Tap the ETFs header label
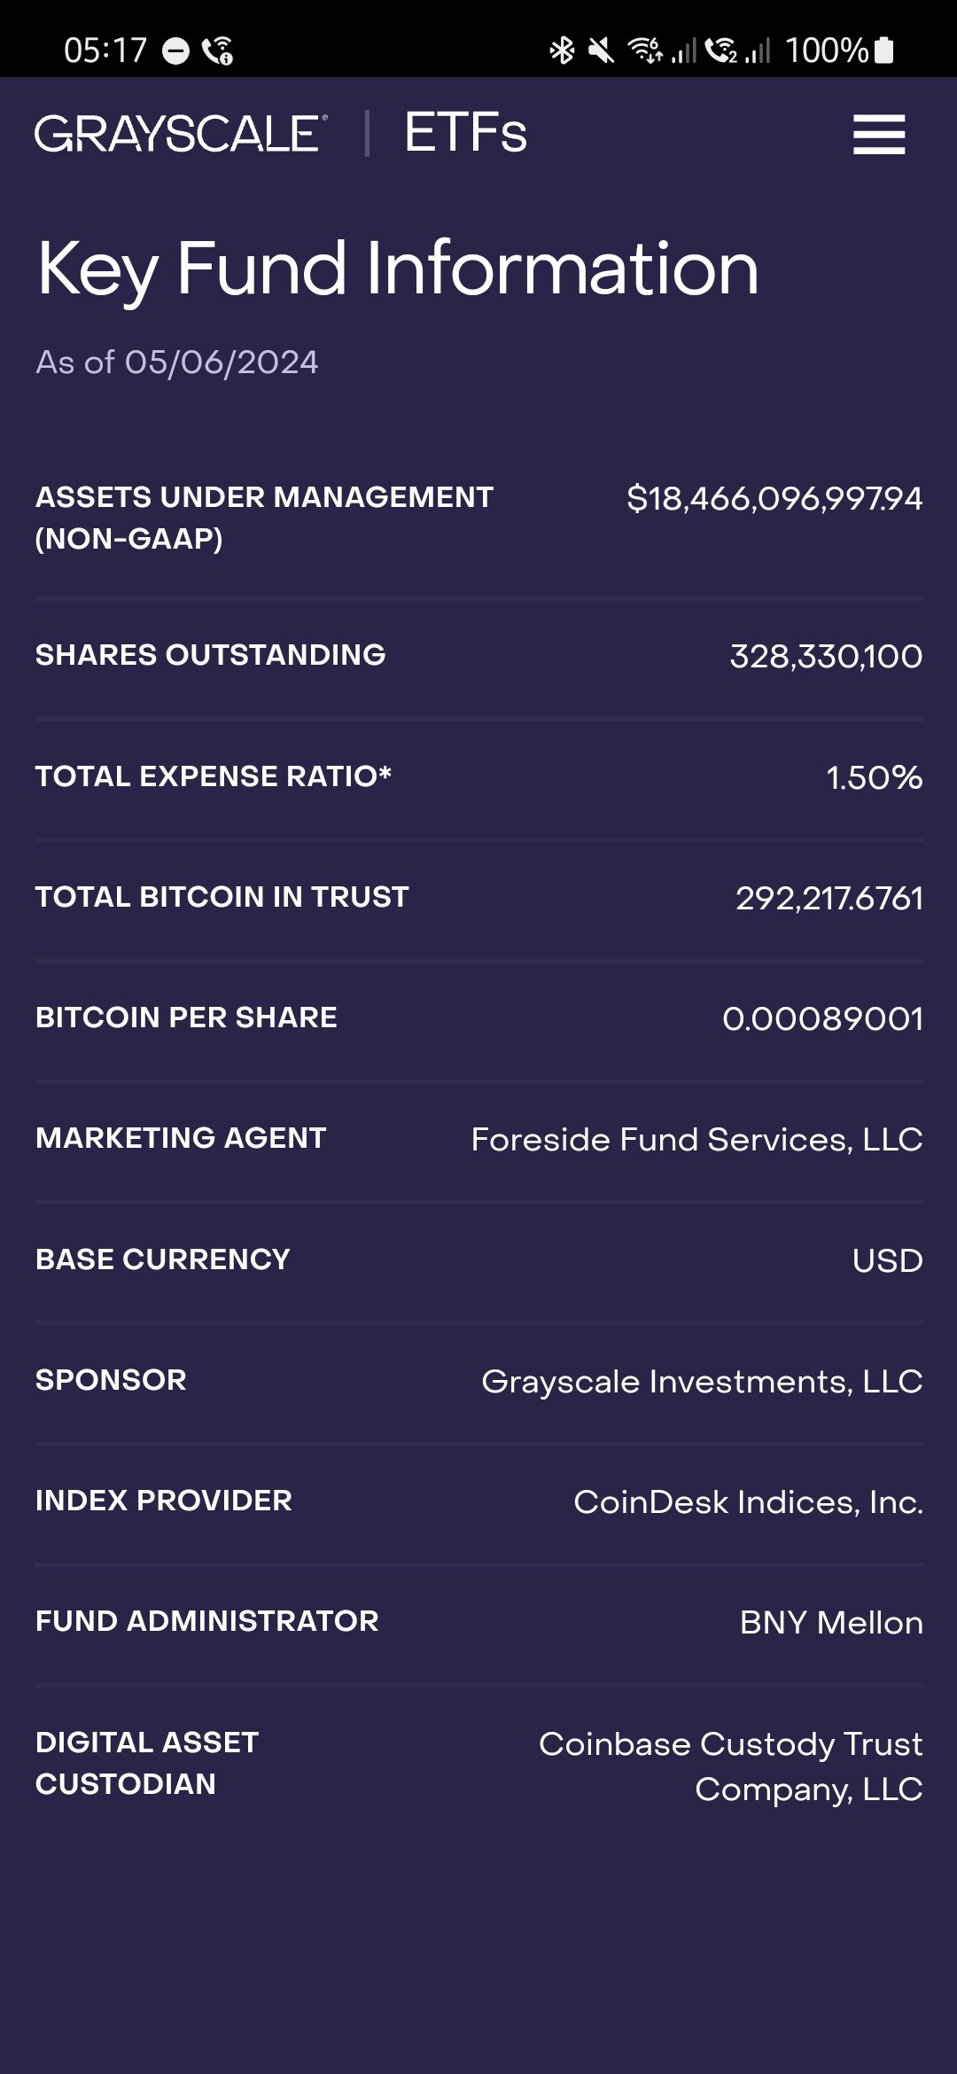Viewport: 957px width, 2074px height. pyautogui.click(x=465, y=133)
